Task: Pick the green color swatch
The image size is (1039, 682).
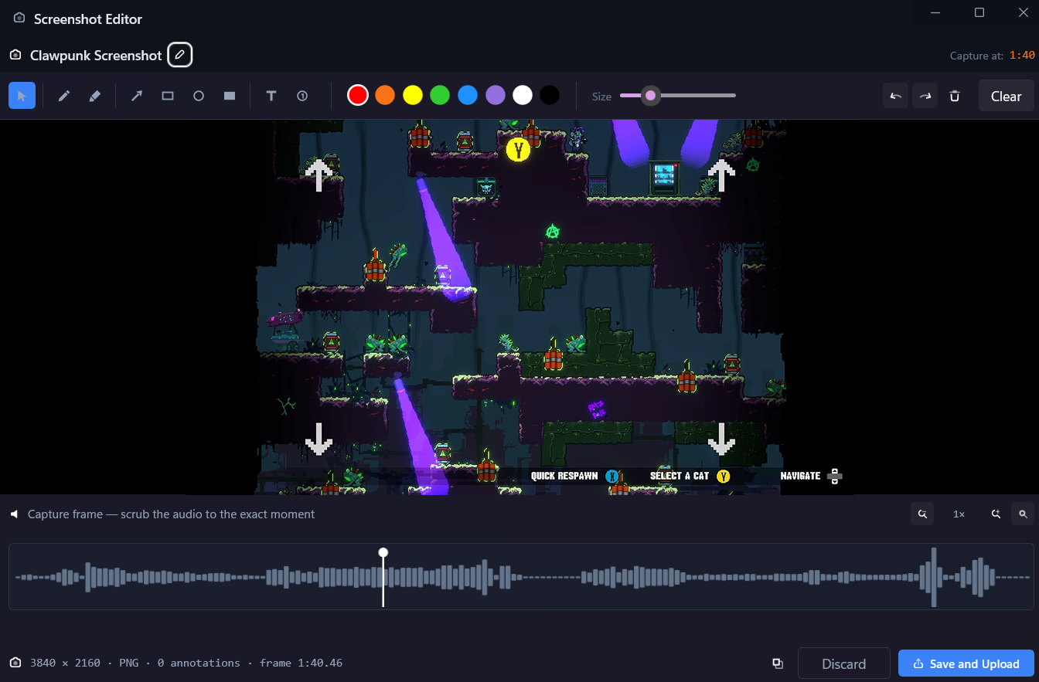Action: (x=440, y=95)
